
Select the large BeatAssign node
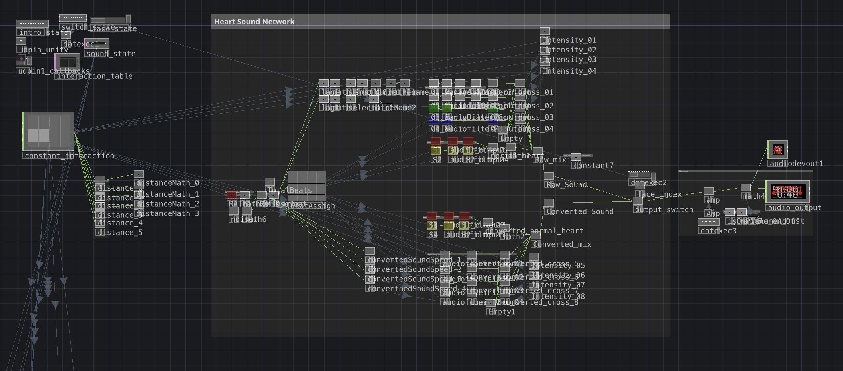click(306, 186)
